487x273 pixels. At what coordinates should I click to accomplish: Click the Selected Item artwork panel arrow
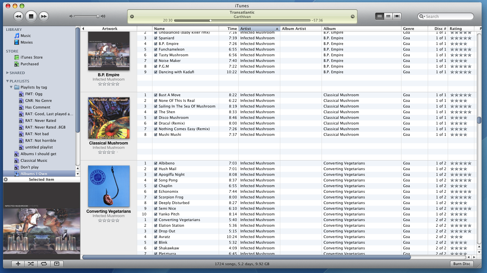6,179
